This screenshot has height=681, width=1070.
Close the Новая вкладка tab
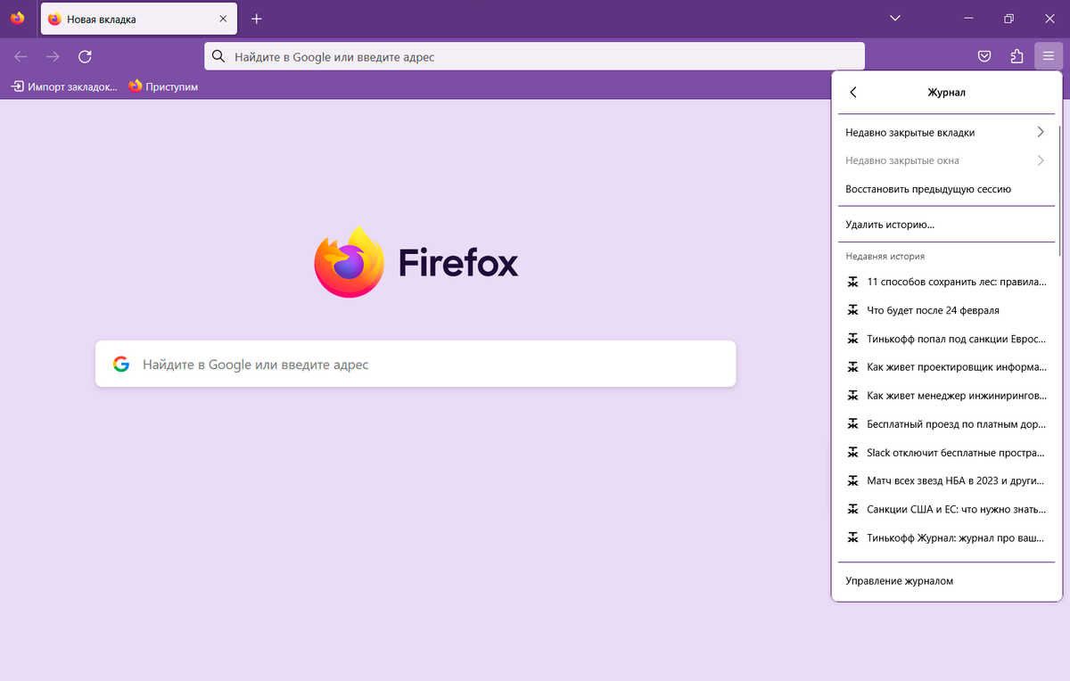click(x=222, y=19)
